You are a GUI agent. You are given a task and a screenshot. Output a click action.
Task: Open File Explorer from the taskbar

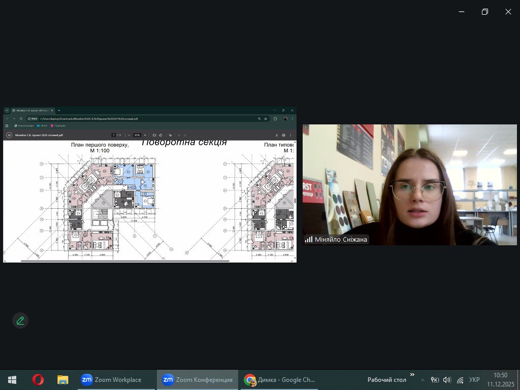pos(62,379)
